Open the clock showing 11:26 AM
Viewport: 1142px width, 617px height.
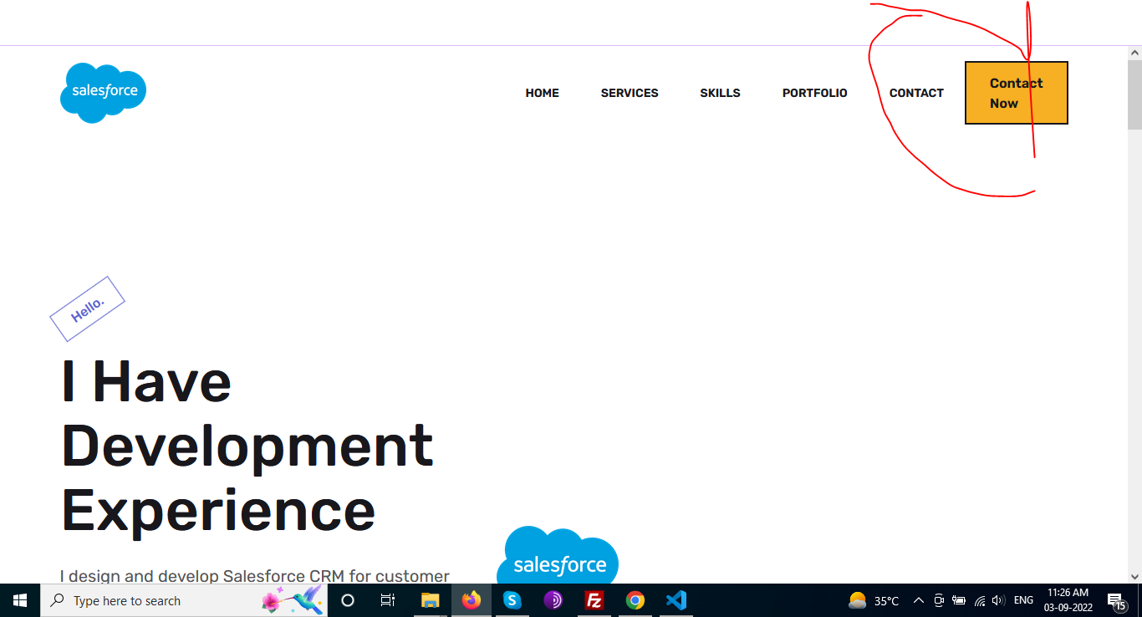coord(1068,600)
